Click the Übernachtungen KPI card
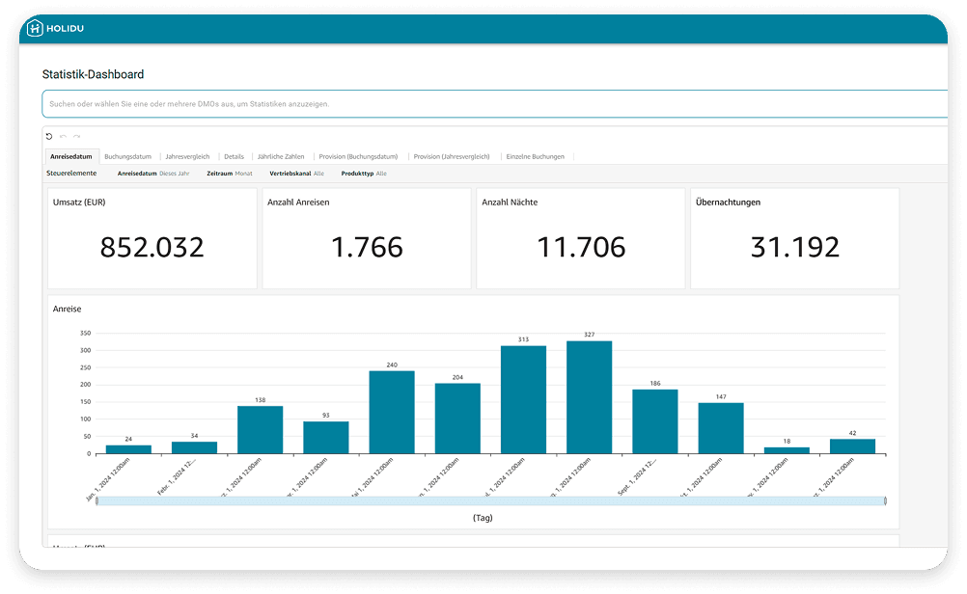This screenshot has height=594, width=967. [794, 238]
